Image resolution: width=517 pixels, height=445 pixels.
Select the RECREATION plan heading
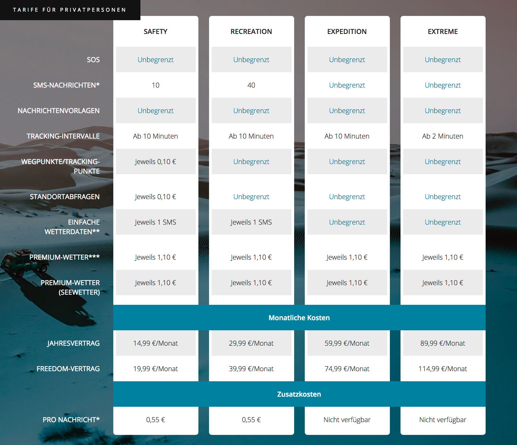[x=251, y=32]
